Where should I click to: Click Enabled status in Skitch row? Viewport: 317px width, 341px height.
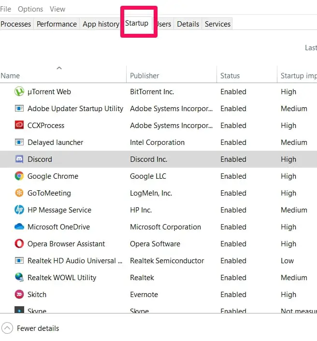pyautogui.click(x=233, y=295)
